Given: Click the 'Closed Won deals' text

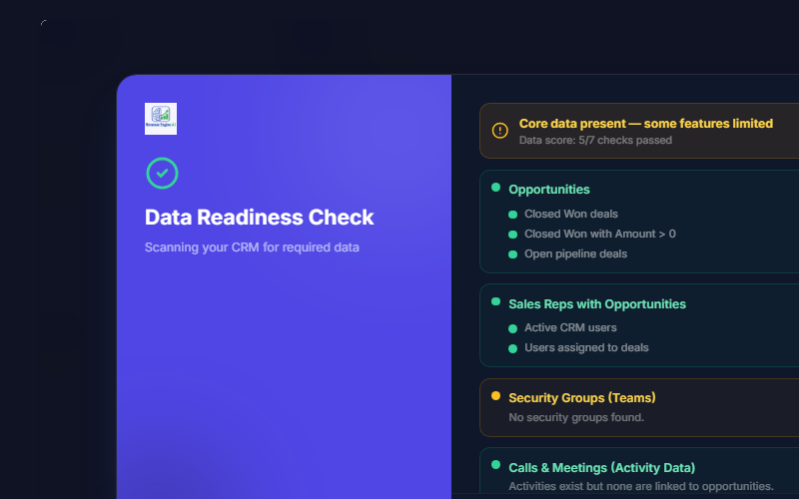Looking at the screenshot, I should pos(571,214).
